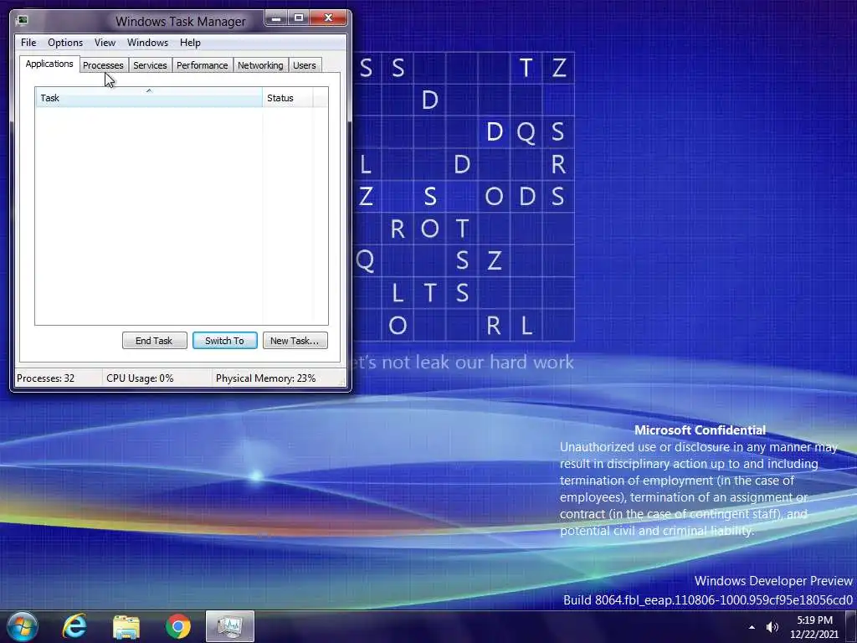Show hidden tray icons arrow

752,627
